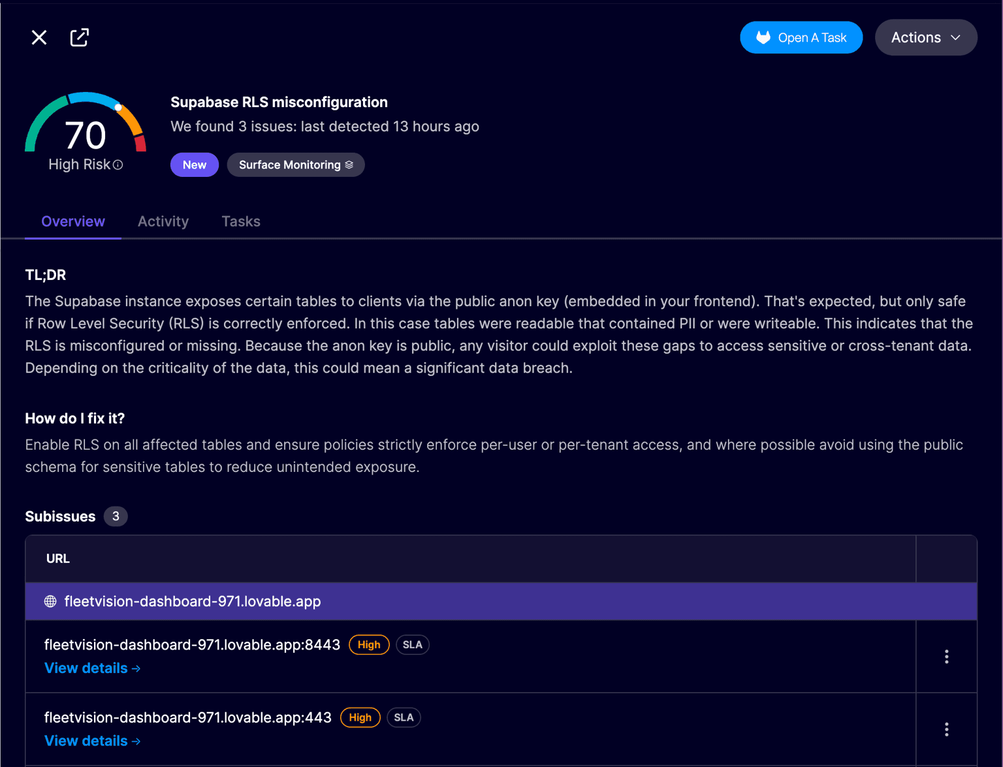Click SLA badge on port 8443 subissue
Image resolution: width=1003 pixels, height=767 pixels.
click(412, 645)
